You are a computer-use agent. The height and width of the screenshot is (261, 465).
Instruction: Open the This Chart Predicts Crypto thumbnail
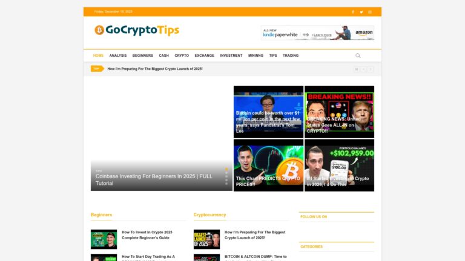tap(268, 165)
